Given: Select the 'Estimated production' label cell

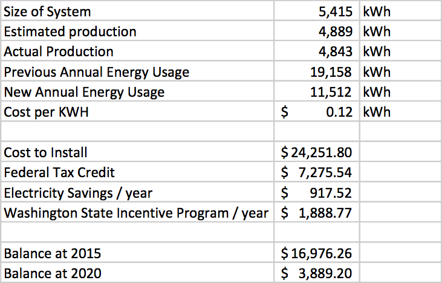Looking at the screenshot, I should point(137,31).
